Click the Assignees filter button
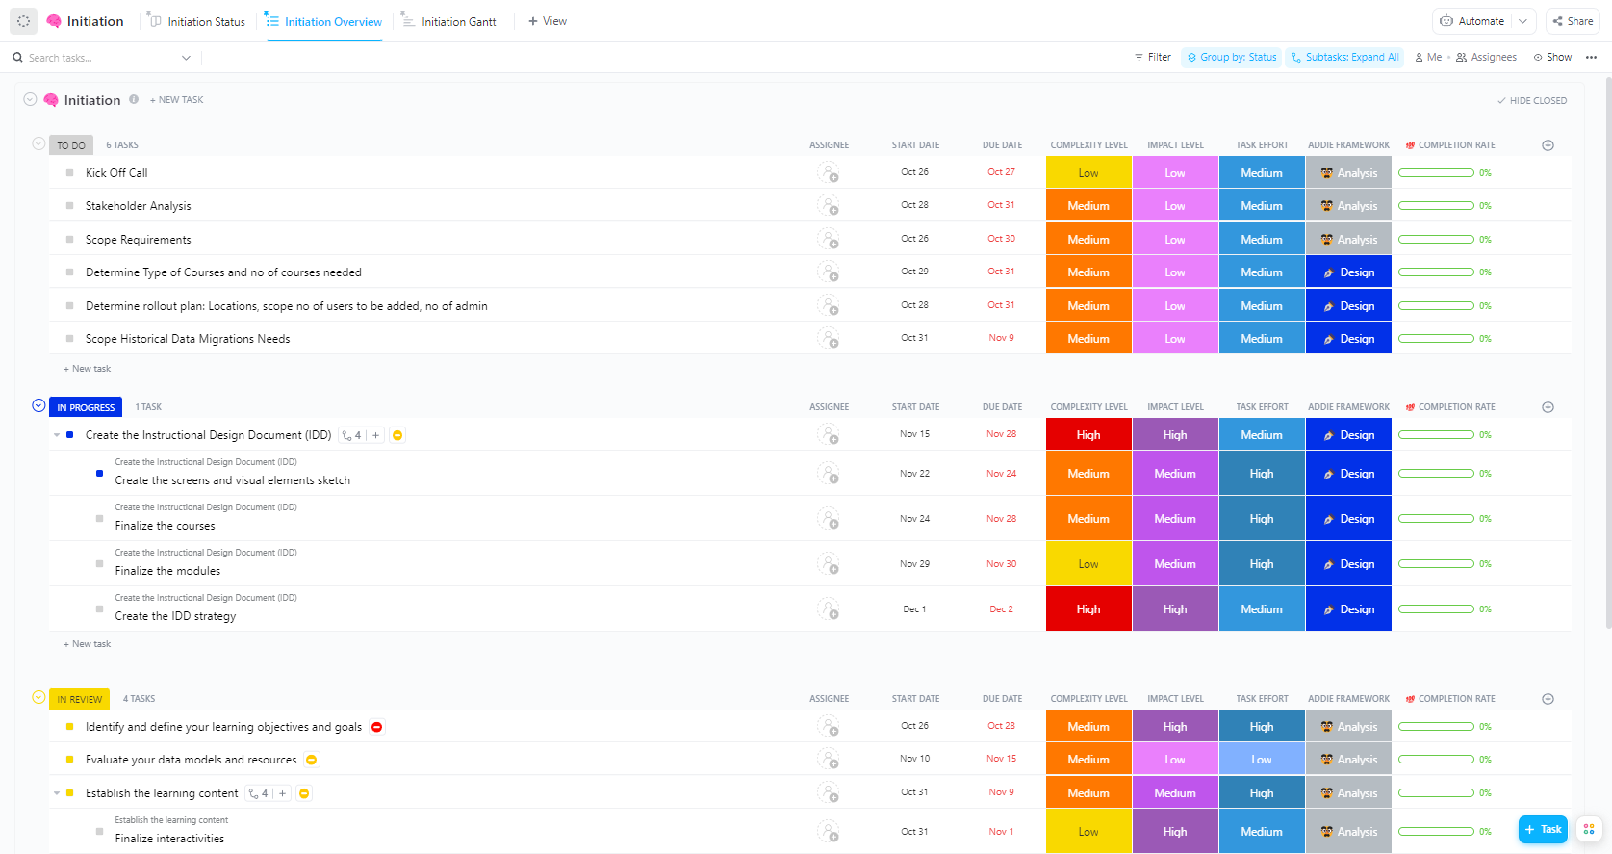The height and width of the screenshot is (854, 1612). (x=1486, y=58)
